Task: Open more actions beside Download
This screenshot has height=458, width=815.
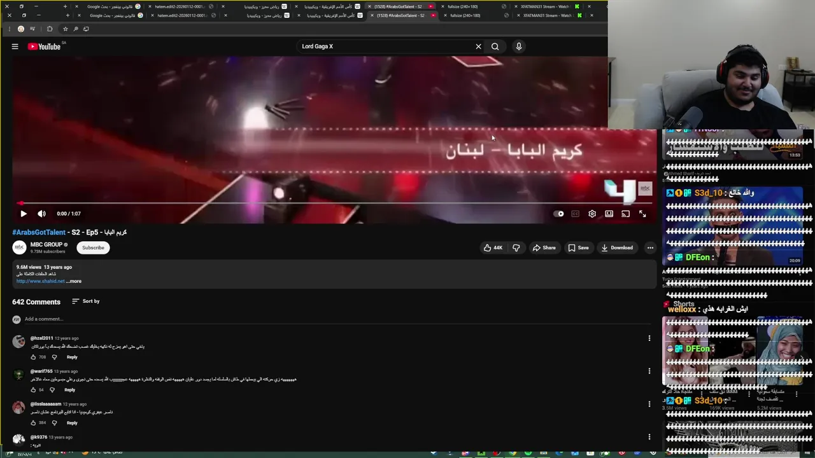Action: pos(650,247)
